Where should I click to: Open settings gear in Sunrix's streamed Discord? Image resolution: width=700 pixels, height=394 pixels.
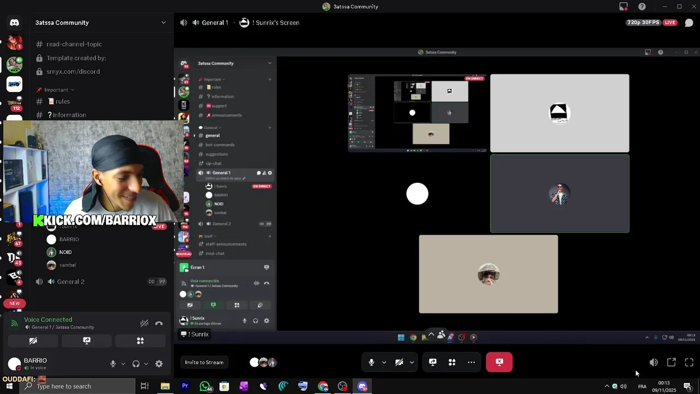coord(266,321)
